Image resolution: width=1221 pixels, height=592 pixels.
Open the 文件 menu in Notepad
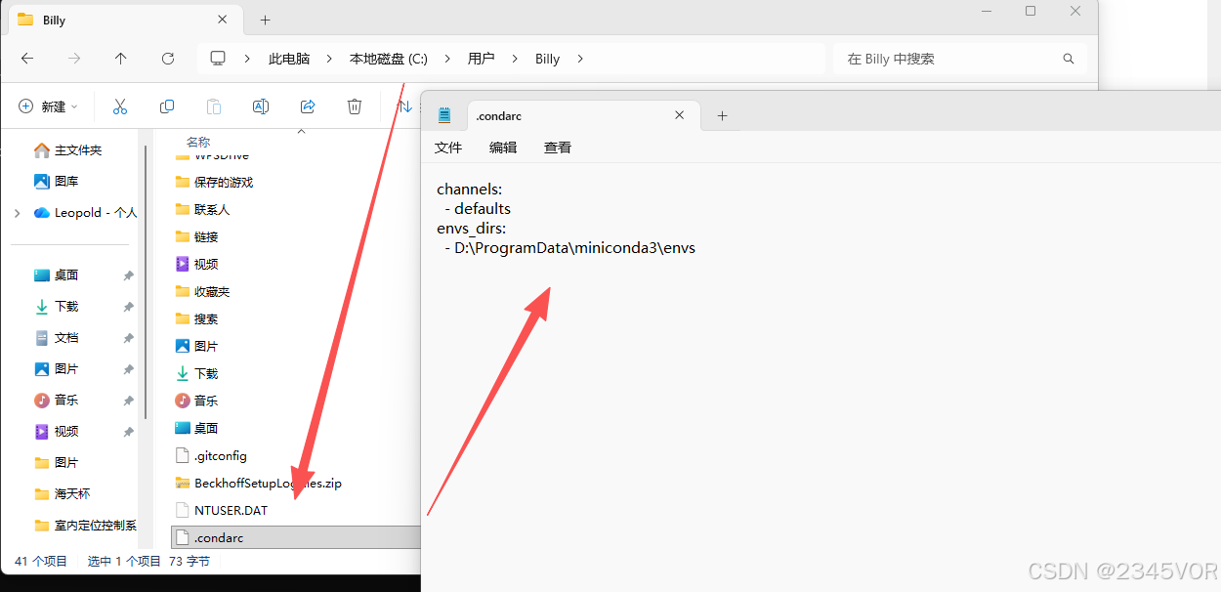[x=448, y=148]
